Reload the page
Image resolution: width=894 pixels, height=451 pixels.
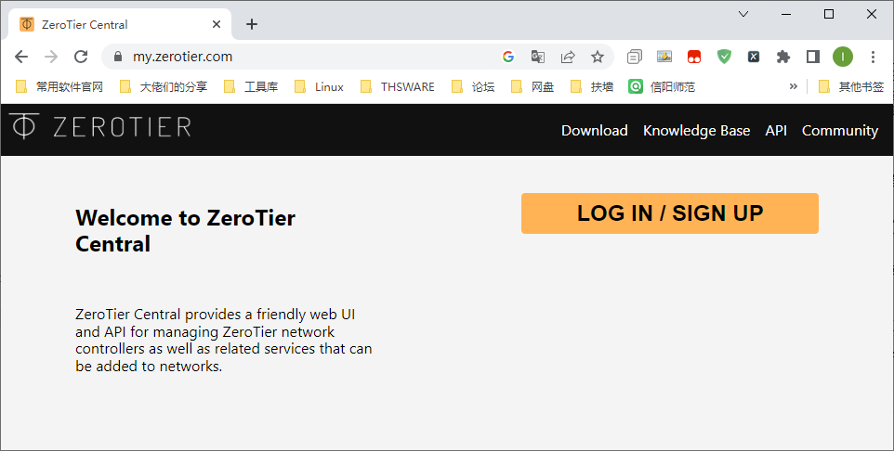[81, 57]
